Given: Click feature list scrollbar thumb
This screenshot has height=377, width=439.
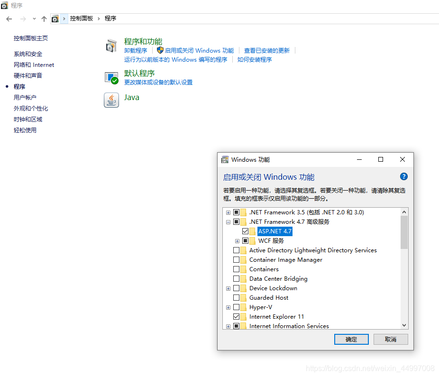Looking at the screenshot, I should click(404, 232).
